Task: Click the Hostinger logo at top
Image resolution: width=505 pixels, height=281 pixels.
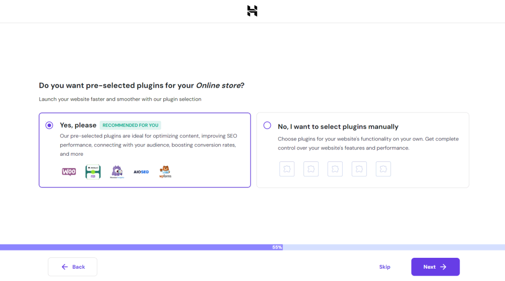Action: [x=252, y=11]
